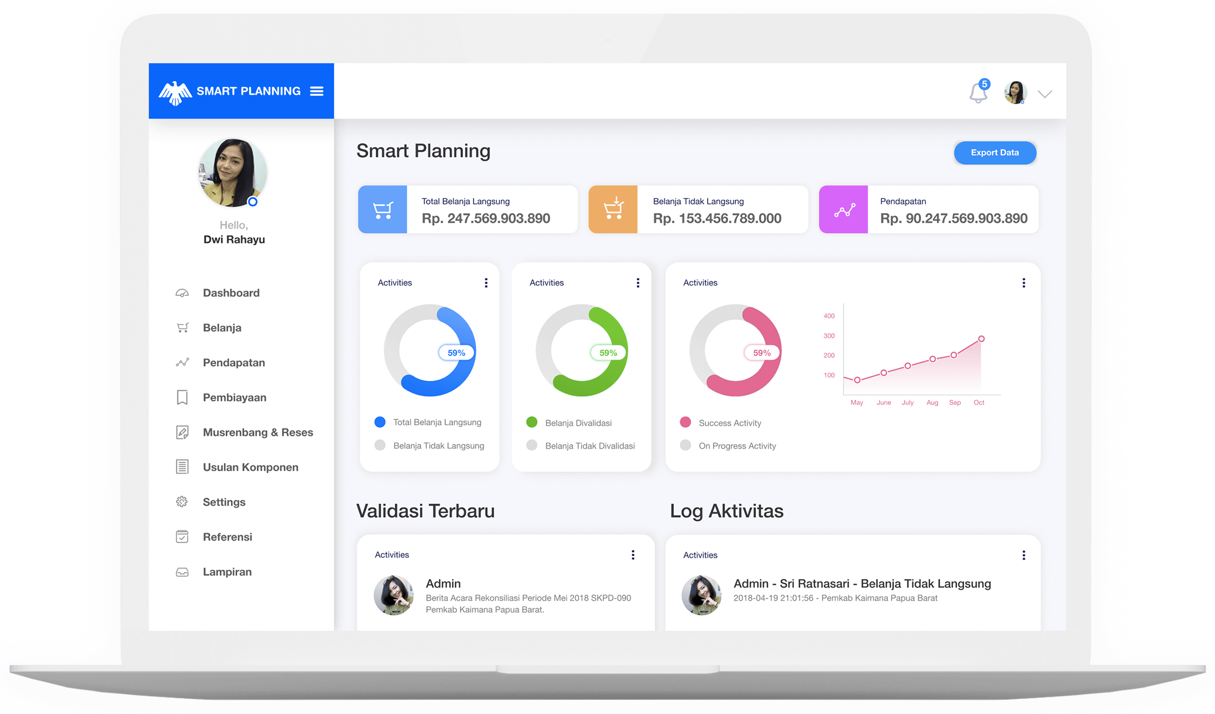This screenshot has height=714, width=1215.
Task: Click the blue shopping cart card icon
Action: [x=383, y=210]
